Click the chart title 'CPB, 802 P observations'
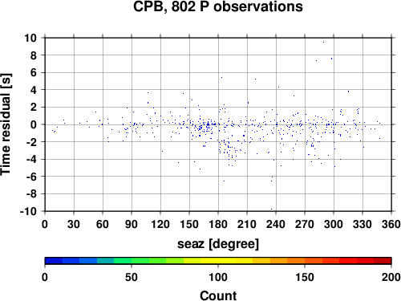The height and width of the screenshot is (301, 401). pyautogui.click(x=218, y=6)
